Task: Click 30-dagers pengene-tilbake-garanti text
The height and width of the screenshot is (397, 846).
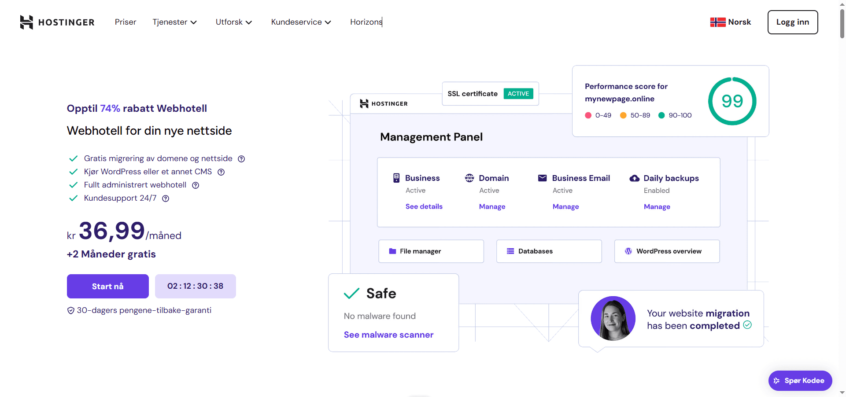Action: click(144, 310)
